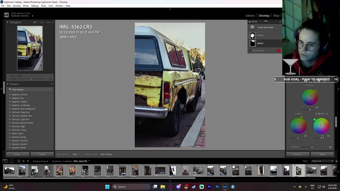Collapse the Navigator panel
Viewport: 340px width, 191px height.
7,22
